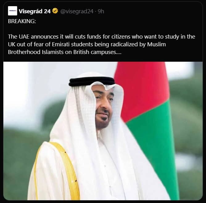
Task: Click the word UAE in tweet
Action: point(24,37)
